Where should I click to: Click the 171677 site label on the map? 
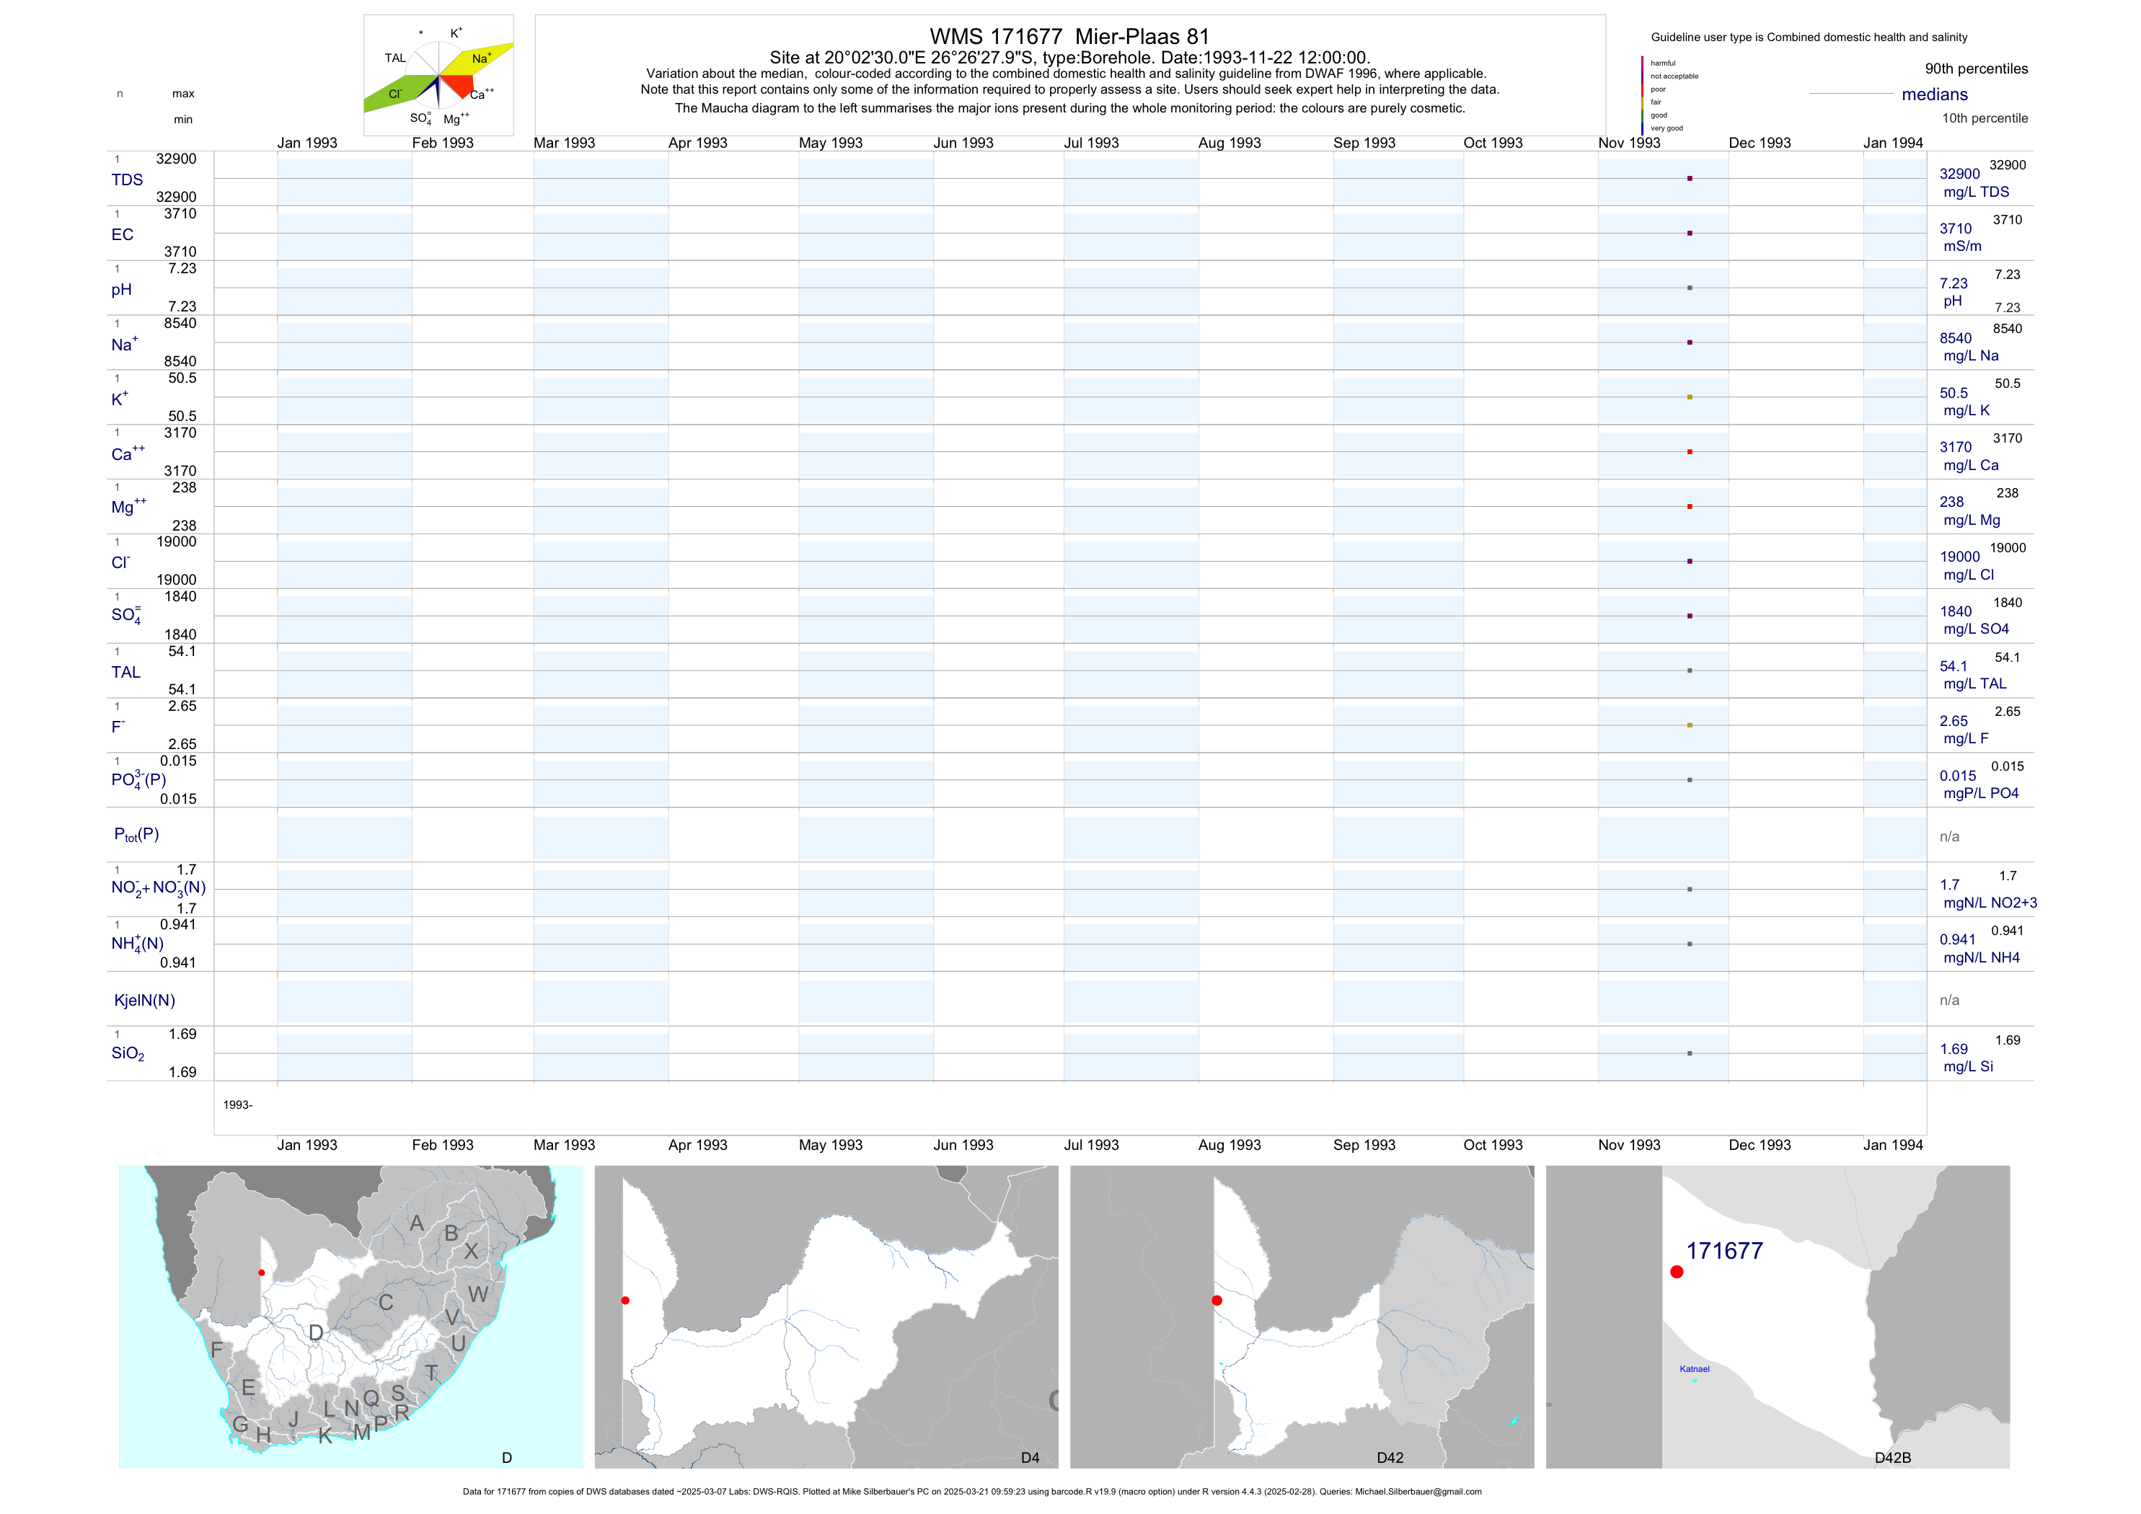click(x=1724, y=1251)
